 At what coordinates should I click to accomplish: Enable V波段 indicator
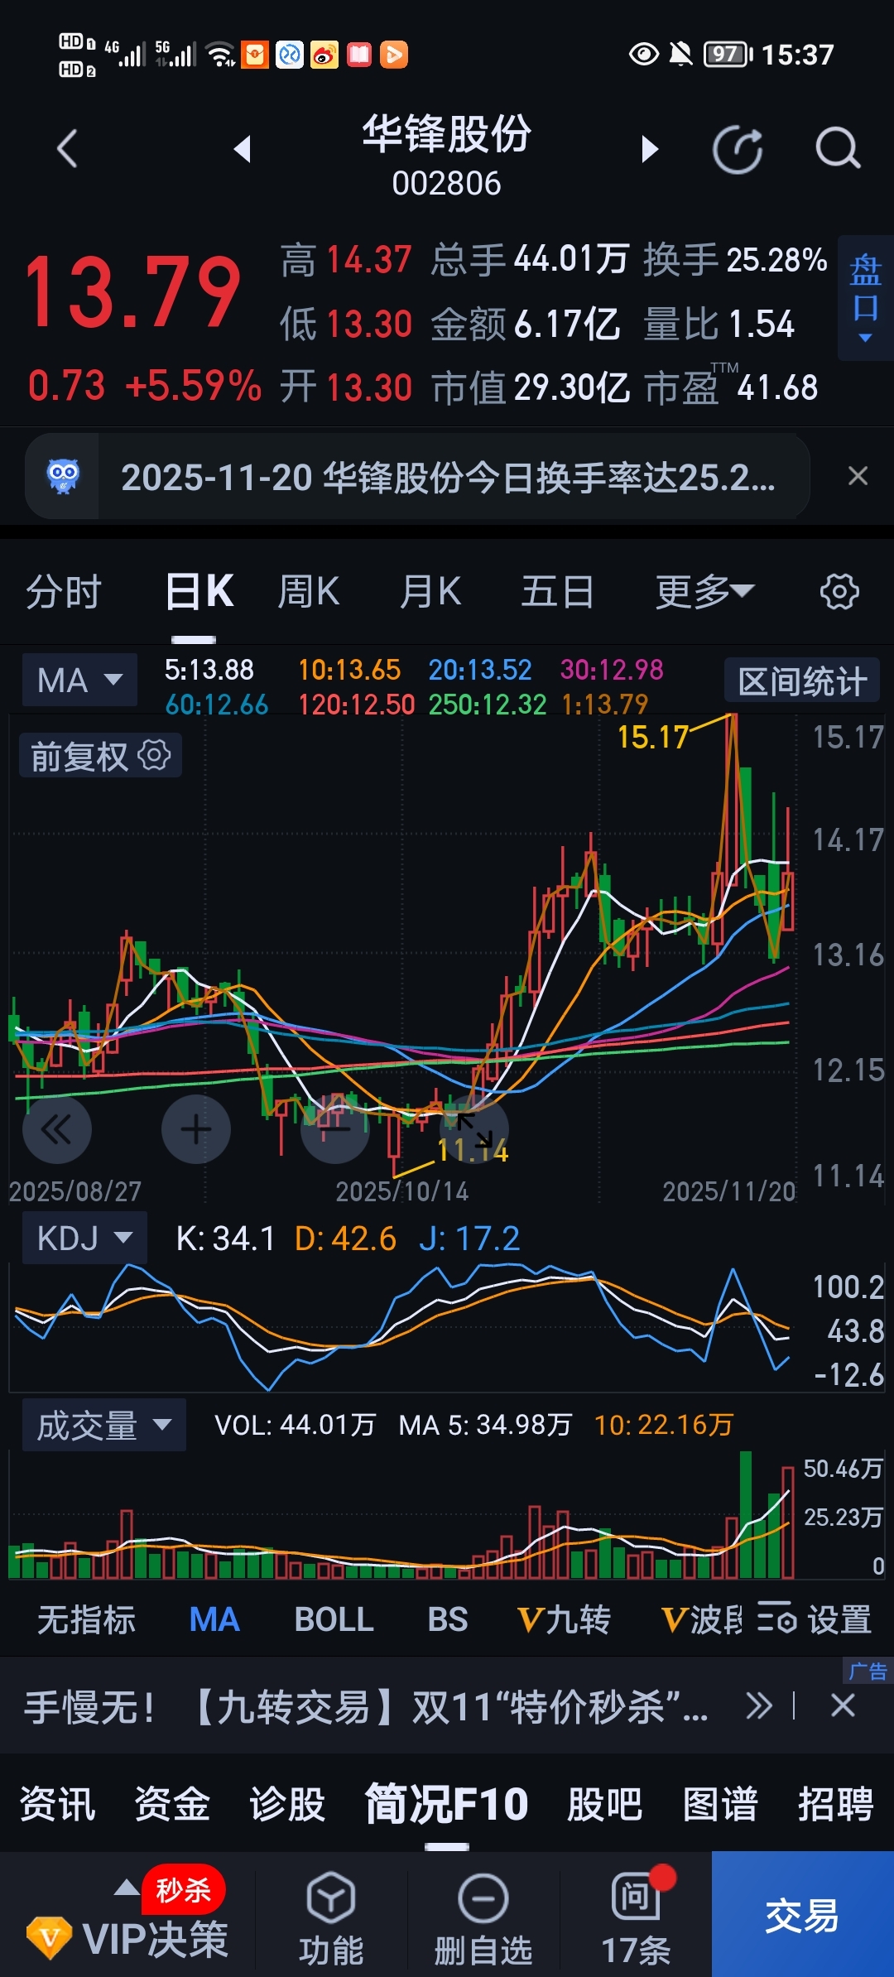(x=702, y=1619)
